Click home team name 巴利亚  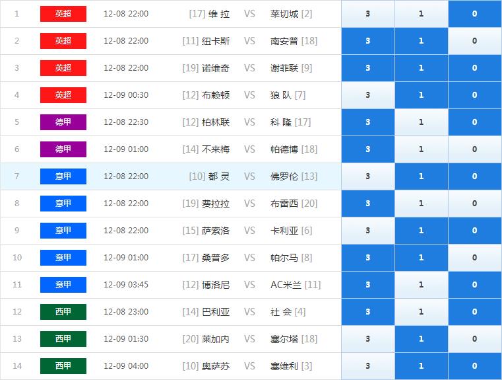[x=216, y=312]
